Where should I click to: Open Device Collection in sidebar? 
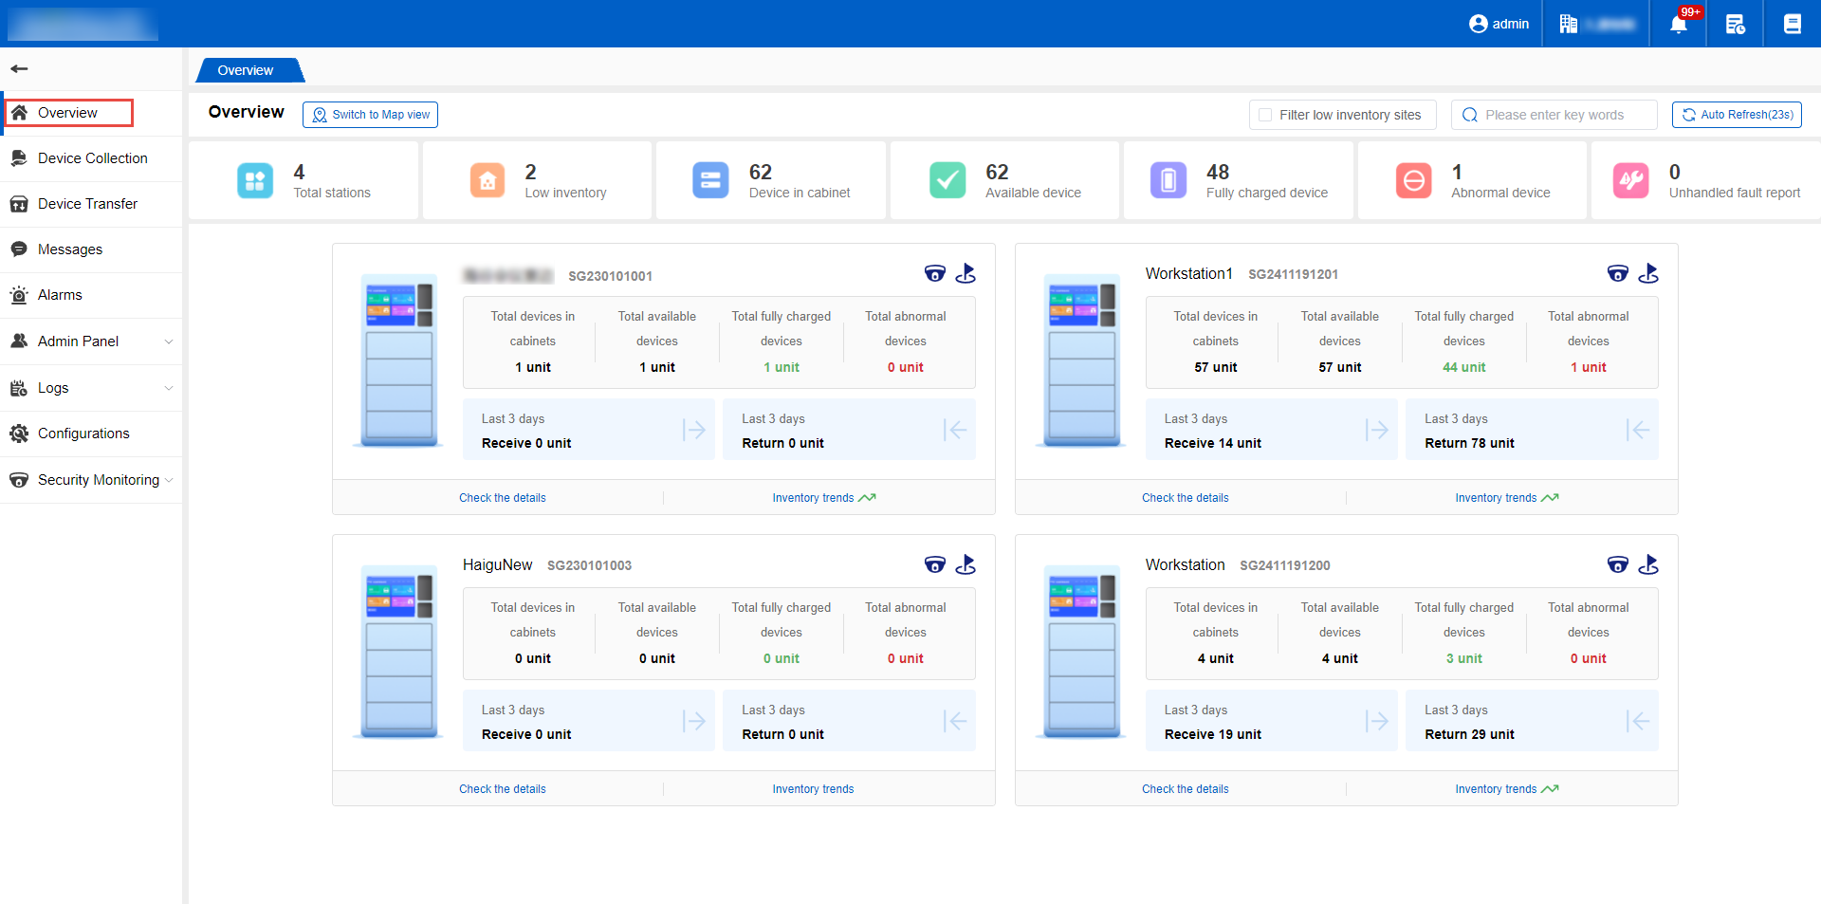(x=92, y=158)
